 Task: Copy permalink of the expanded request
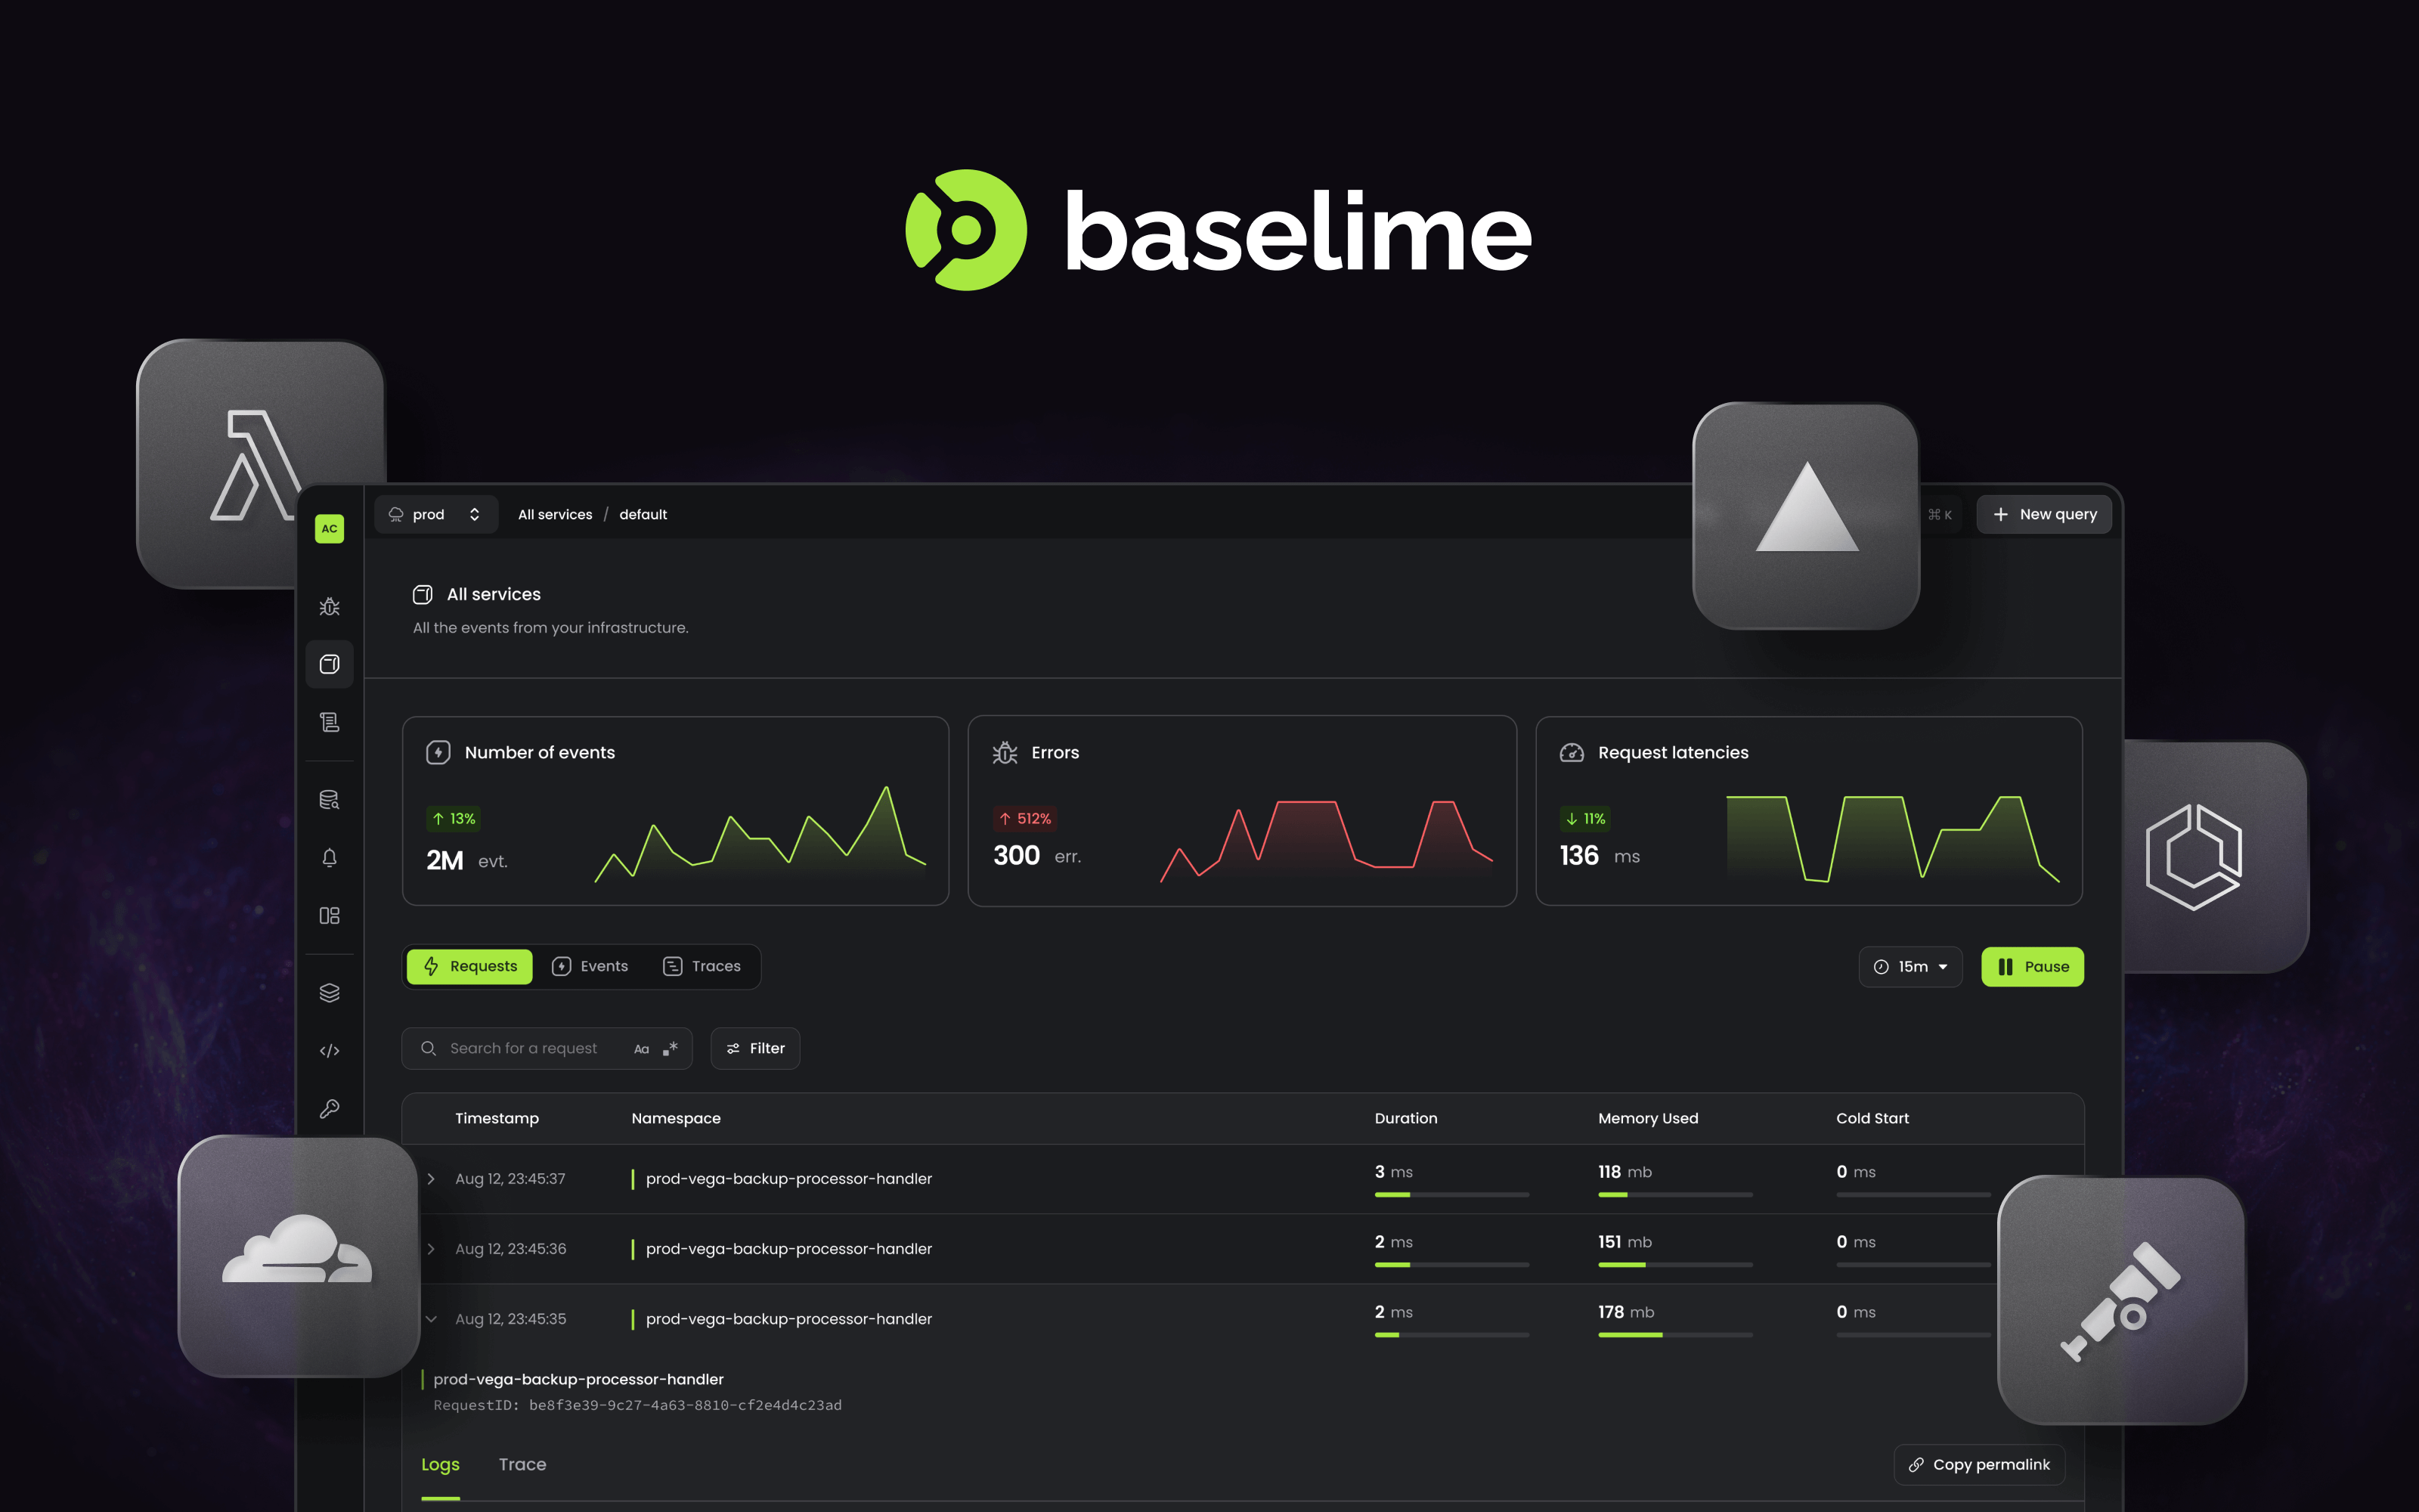(1979, 1464)
